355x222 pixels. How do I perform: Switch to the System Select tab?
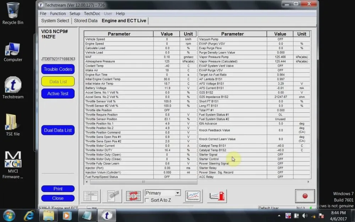tap(55, 21)
